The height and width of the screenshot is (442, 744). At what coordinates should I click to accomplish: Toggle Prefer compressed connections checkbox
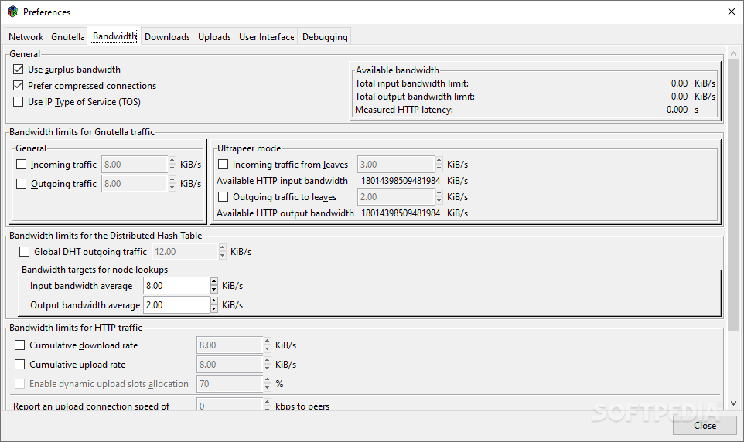[19, 85]
